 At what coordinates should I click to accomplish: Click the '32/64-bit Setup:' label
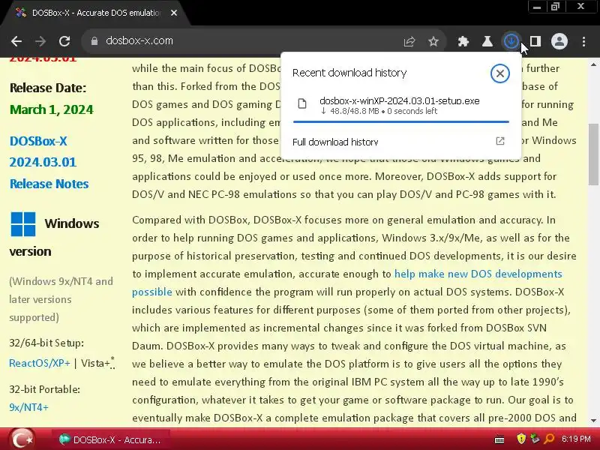(46, 343)
